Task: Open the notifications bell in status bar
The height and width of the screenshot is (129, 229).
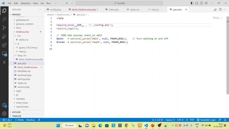Action: [x=225, y=120]
